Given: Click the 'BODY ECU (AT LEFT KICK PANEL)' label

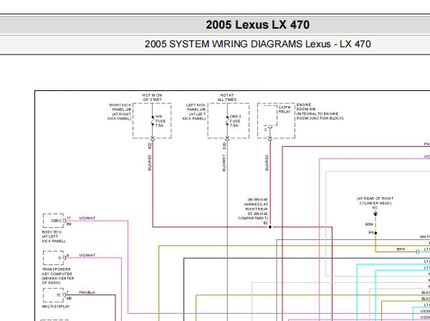Looking at the screenshot, I should point(54,236).
